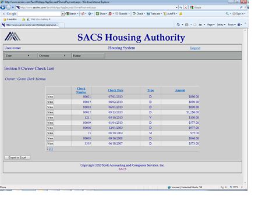Click the Translate toolbar button

[x=154, y=14]
